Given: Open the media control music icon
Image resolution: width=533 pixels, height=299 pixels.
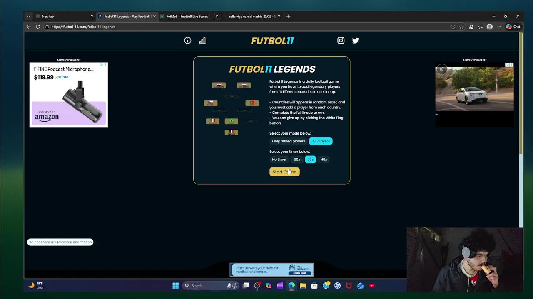Looking at the screenshot, I should 471,27.
